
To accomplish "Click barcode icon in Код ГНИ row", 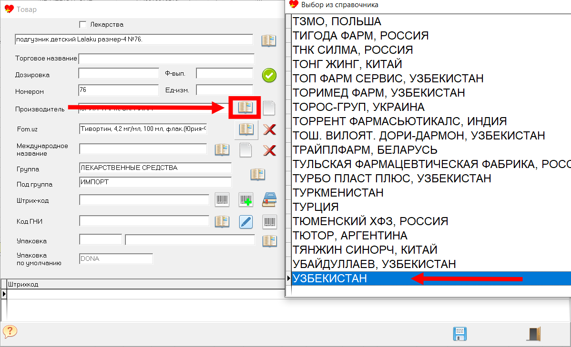I will click(270, 221).
